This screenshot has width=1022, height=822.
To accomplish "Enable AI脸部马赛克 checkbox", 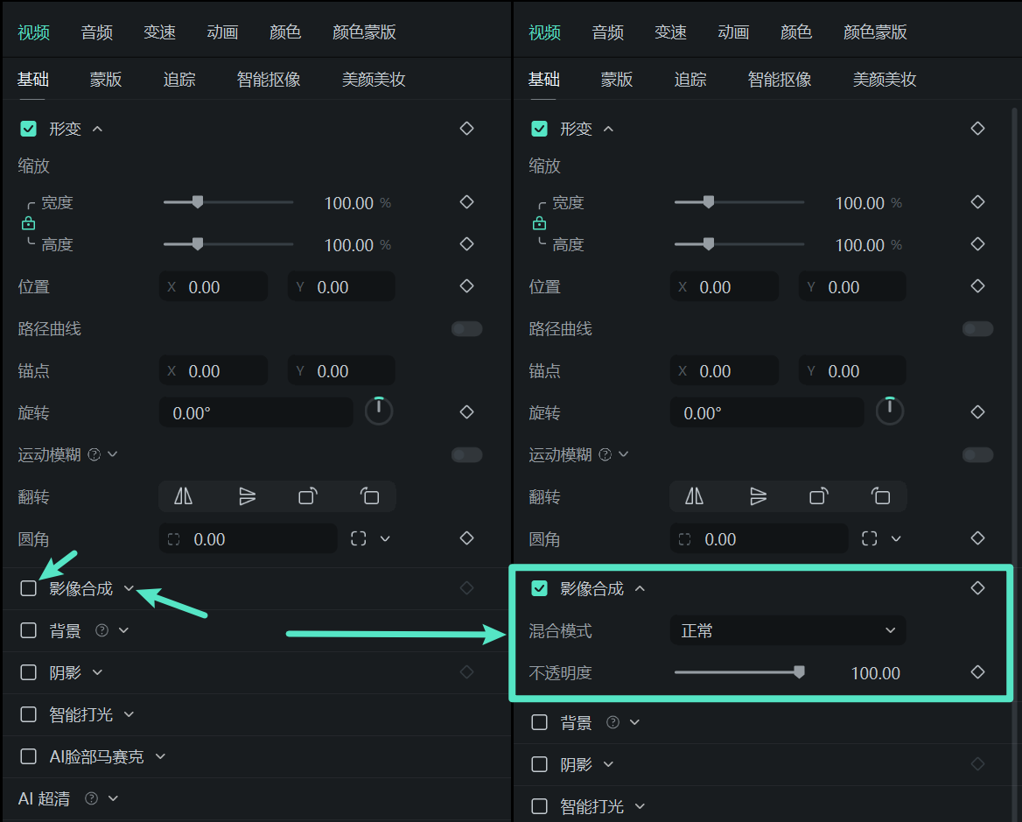I will [x=29, y=757].
